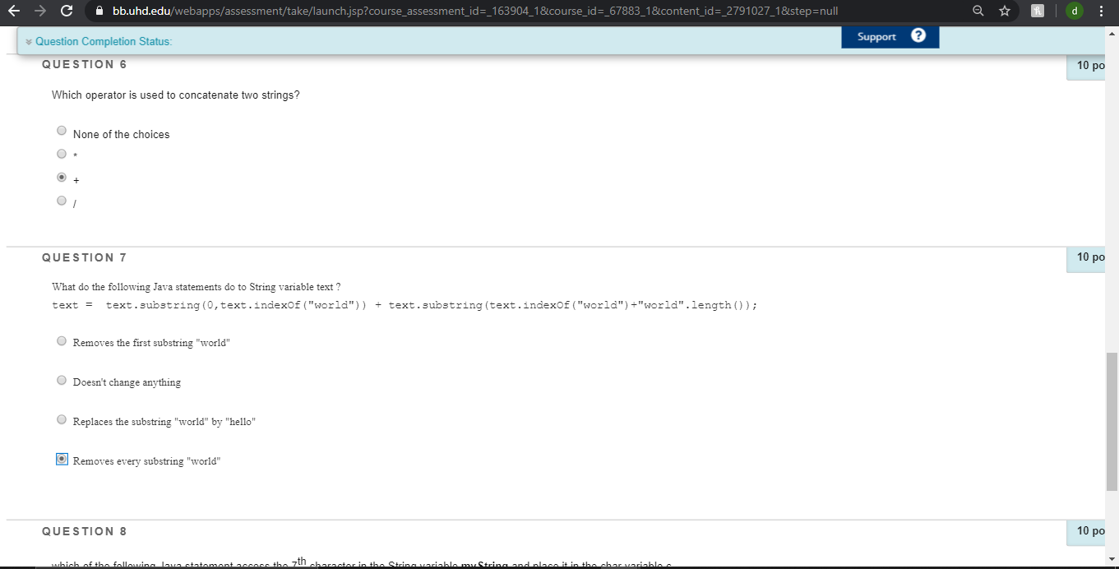View site info via the padlock icon
The height and width of the screenshot is (569, 1119).
click(x=99, y=12)
